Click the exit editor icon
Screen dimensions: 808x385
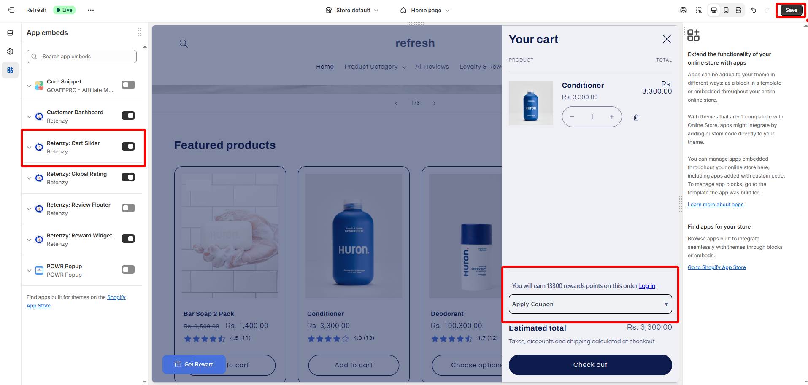pos(11,10)
